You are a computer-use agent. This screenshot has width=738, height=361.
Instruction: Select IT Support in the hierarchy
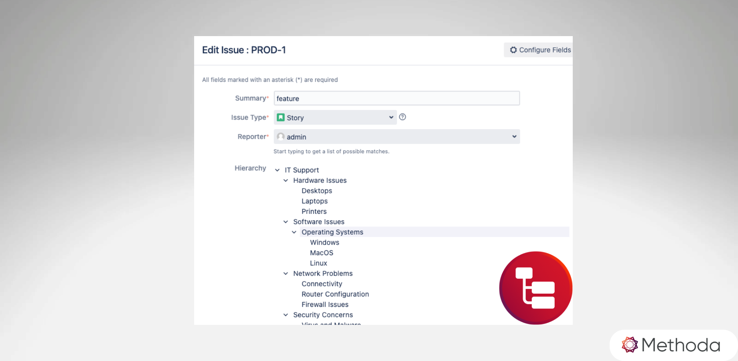coord(302,170)
